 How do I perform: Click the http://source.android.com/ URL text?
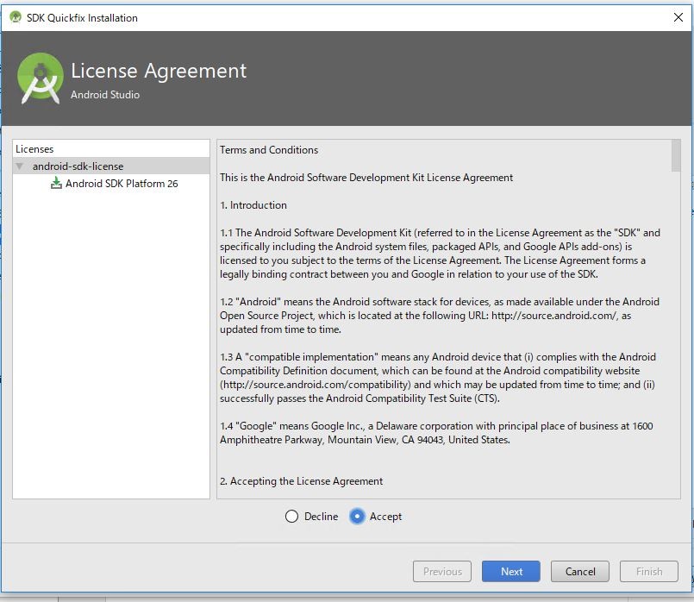553,316
